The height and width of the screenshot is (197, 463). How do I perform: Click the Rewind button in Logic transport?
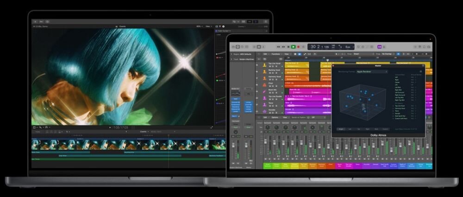[277, 47]
